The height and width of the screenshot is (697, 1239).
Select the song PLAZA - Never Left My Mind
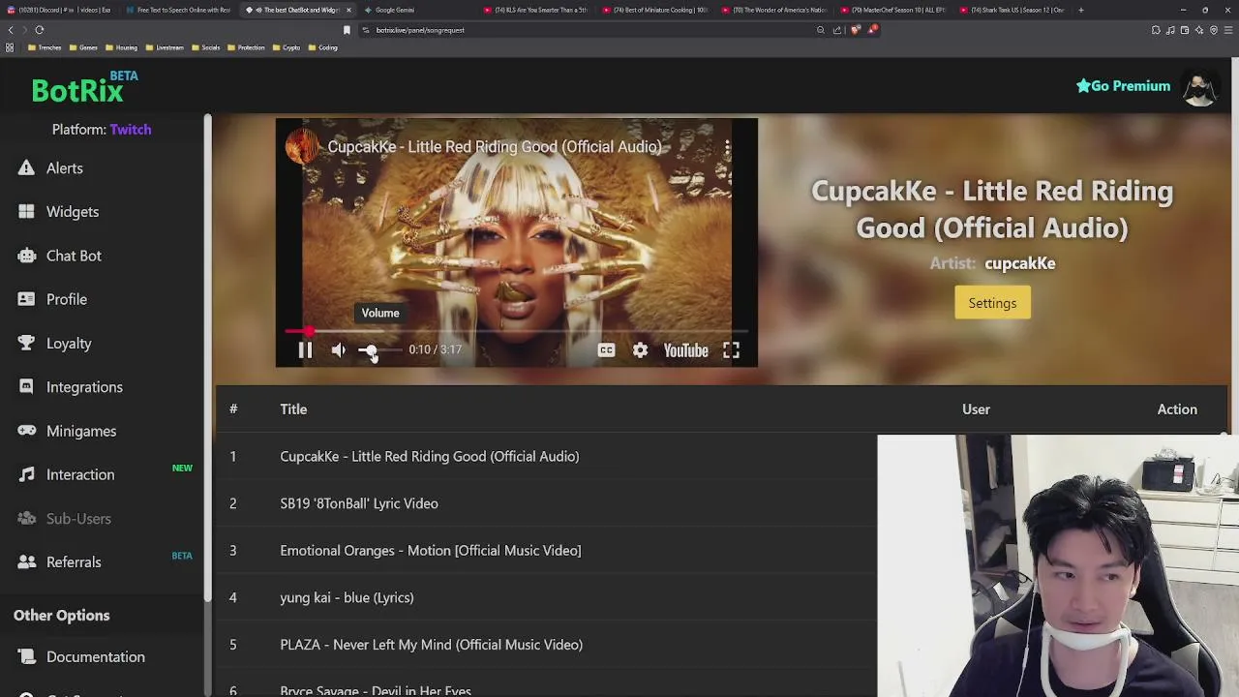pos(431,645)
